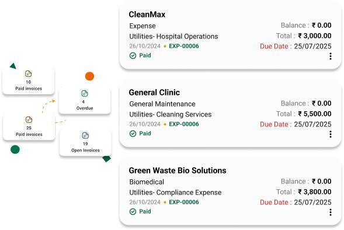The height and width of the screenshot is (230, 344).
Task: Click the document icon above 19 Open Invoices
Action: tap(85, 136)
